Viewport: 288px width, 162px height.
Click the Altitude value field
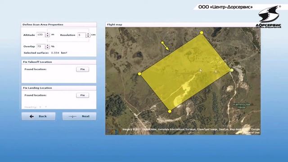(41, 35)
